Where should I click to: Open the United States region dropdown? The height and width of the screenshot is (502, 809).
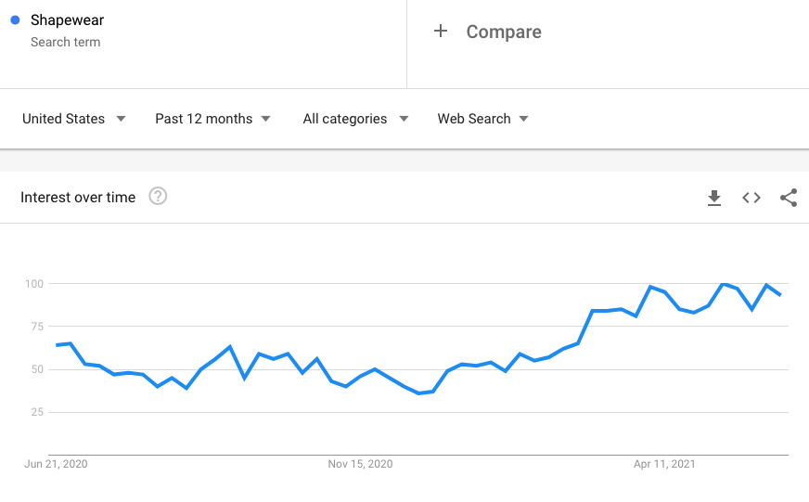(x=74, y=119)
